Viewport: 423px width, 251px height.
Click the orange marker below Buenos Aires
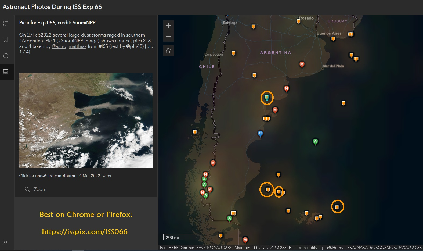pyautogui.click(x=333, y=39)
